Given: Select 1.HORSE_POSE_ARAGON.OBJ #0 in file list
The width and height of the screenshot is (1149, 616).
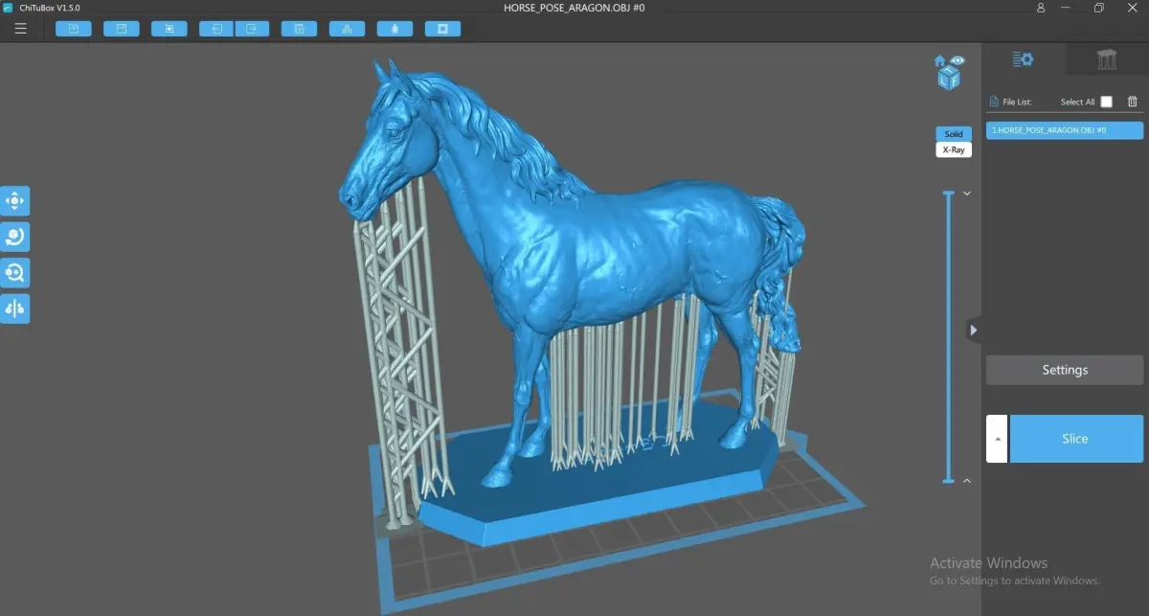Looking at the screenshot, I should point(1065,130).
